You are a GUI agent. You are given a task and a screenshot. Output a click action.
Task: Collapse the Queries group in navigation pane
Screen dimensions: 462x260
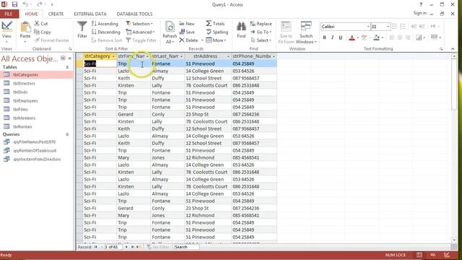coord(67,134)
